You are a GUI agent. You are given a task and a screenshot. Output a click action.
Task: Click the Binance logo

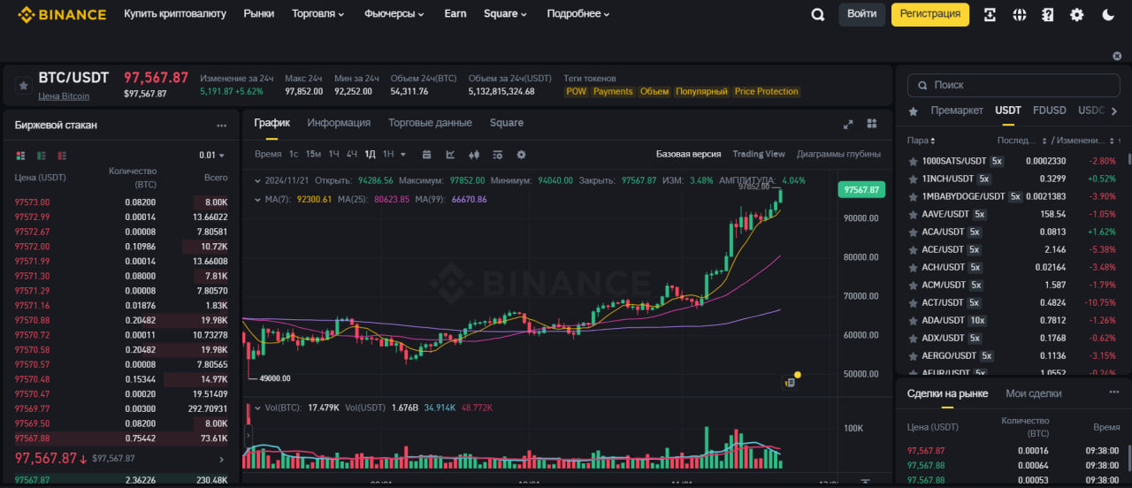pyautogui.click(x=61, y=14)
